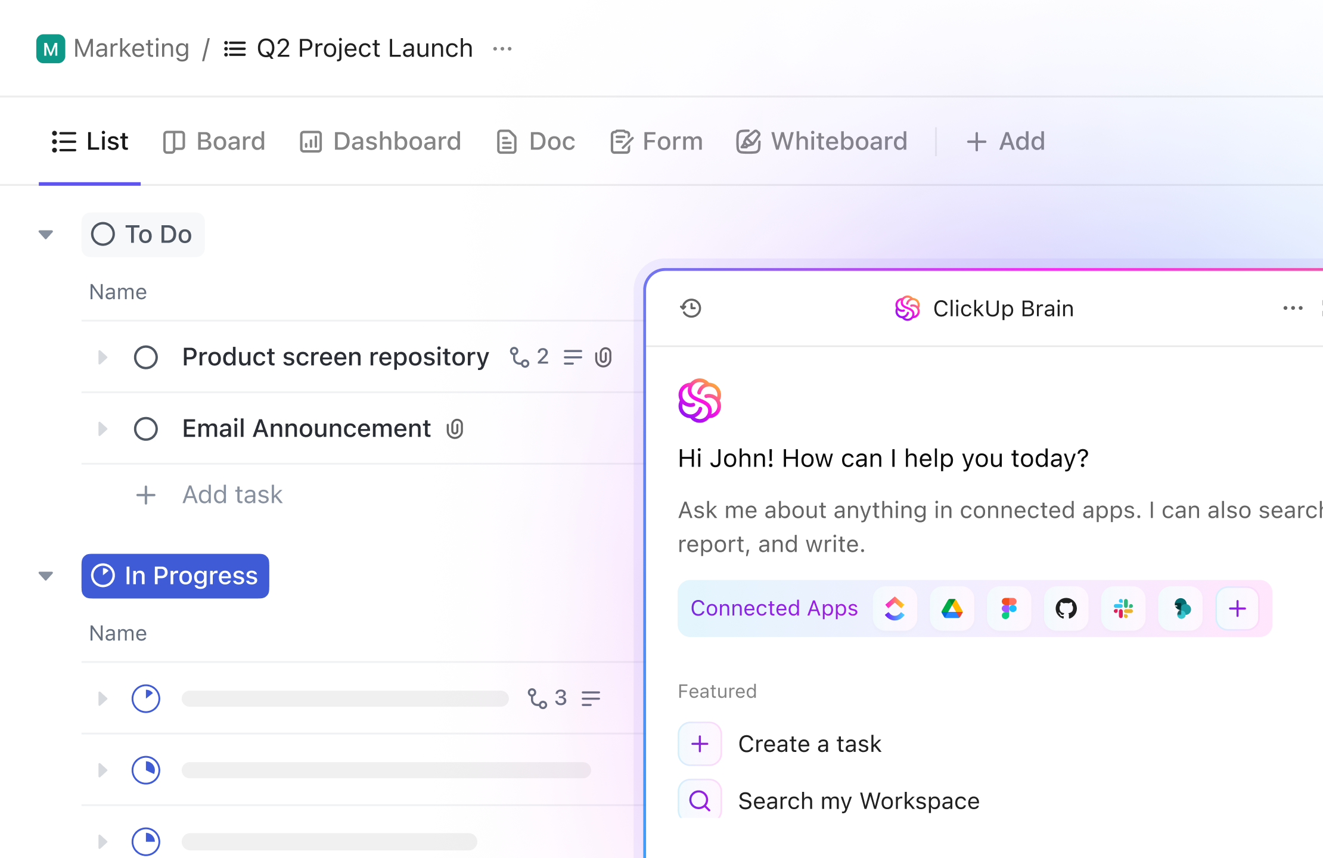Open the ellipsis menu next to Q2 Project Launch
1323x858 pixels.
click(502, 49)
